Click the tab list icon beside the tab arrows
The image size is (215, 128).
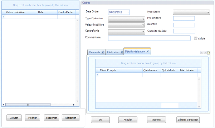[209, 53]
